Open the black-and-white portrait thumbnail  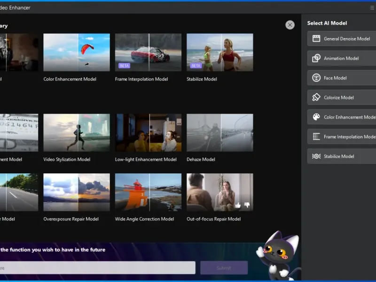(19, 52)
